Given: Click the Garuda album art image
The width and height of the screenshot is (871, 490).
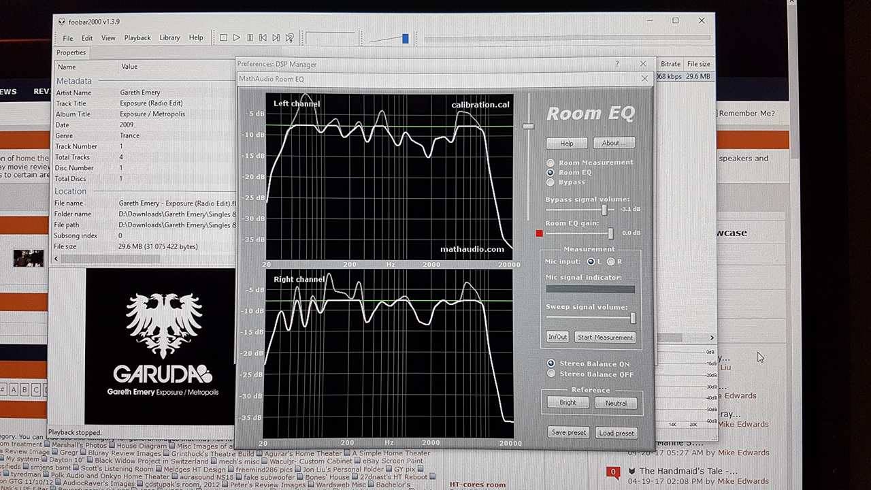Looking at the screenshot, I should click(161, 346).
